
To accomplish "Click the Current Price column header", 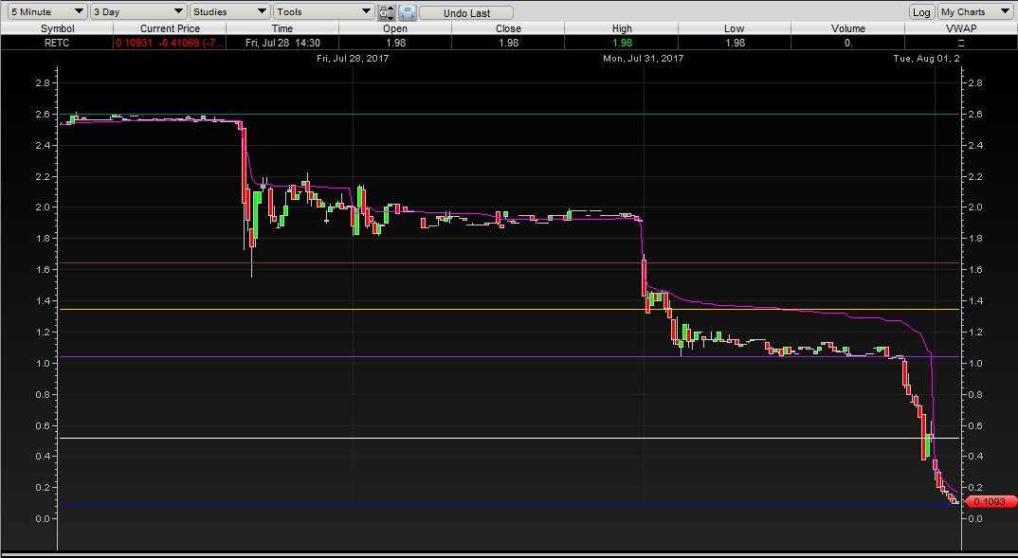I will coord(170,28).
